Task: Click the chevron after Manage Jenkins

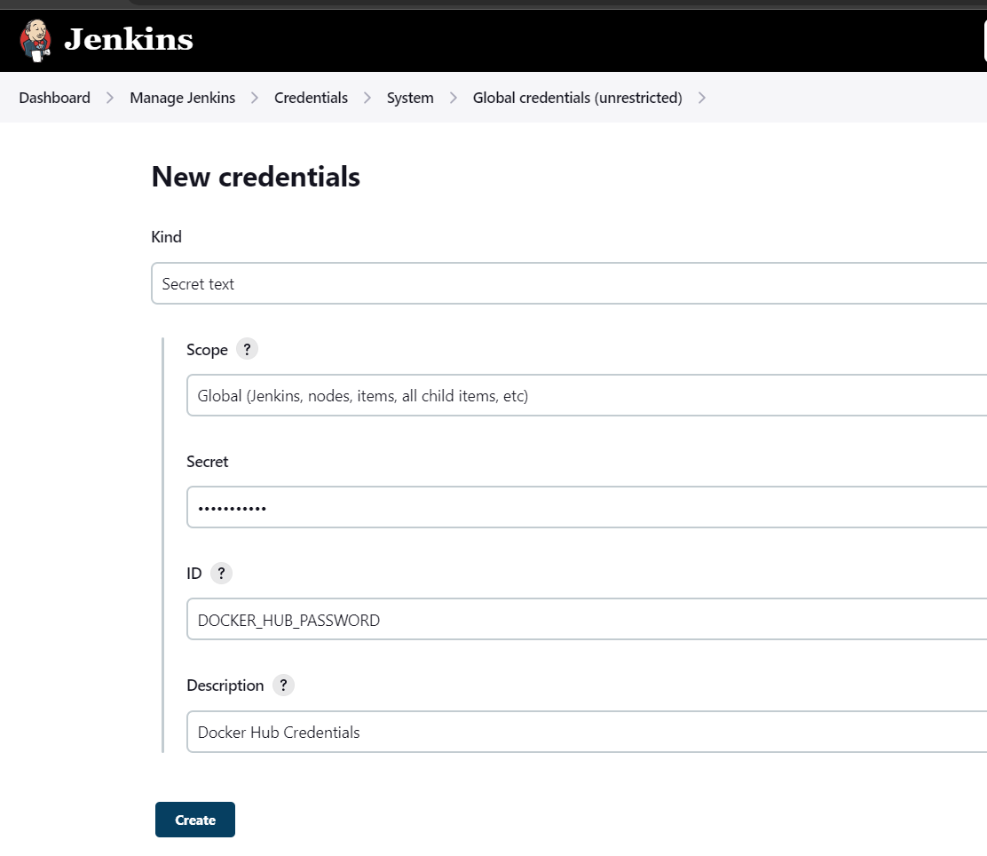Action: 253,98
